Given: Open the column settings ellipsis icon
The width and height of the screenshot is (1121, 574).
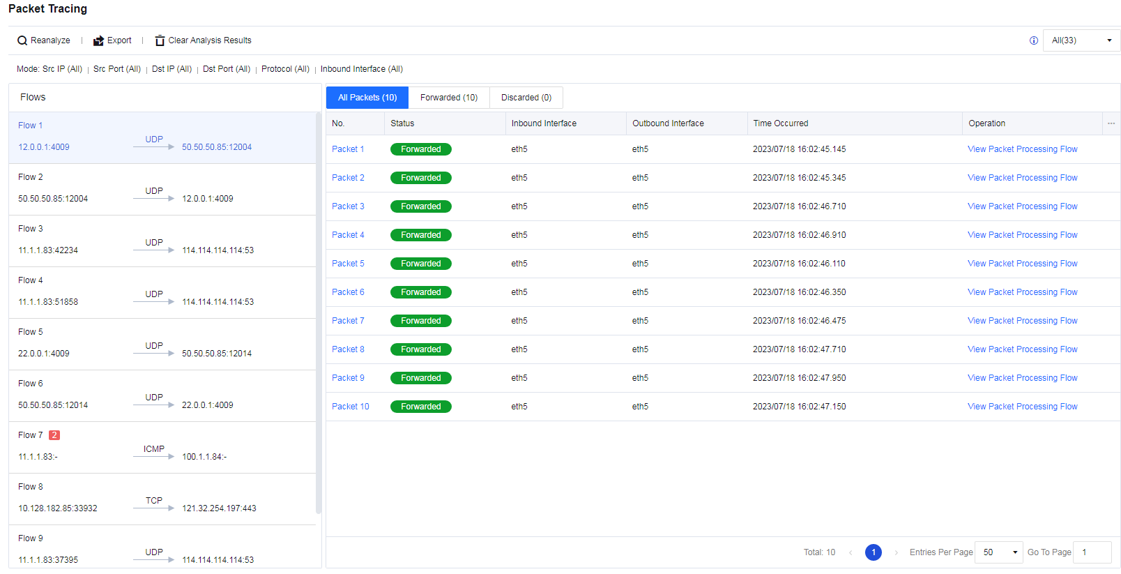Looking at the screenshot, I should click(x=1111, y=123).
